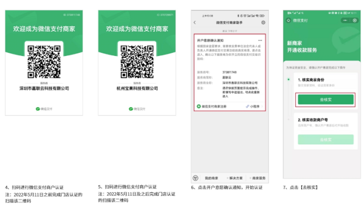363x210 pixels.
Task: Click the 1. 核实商家身份 step heading
Action: [311, 80]
